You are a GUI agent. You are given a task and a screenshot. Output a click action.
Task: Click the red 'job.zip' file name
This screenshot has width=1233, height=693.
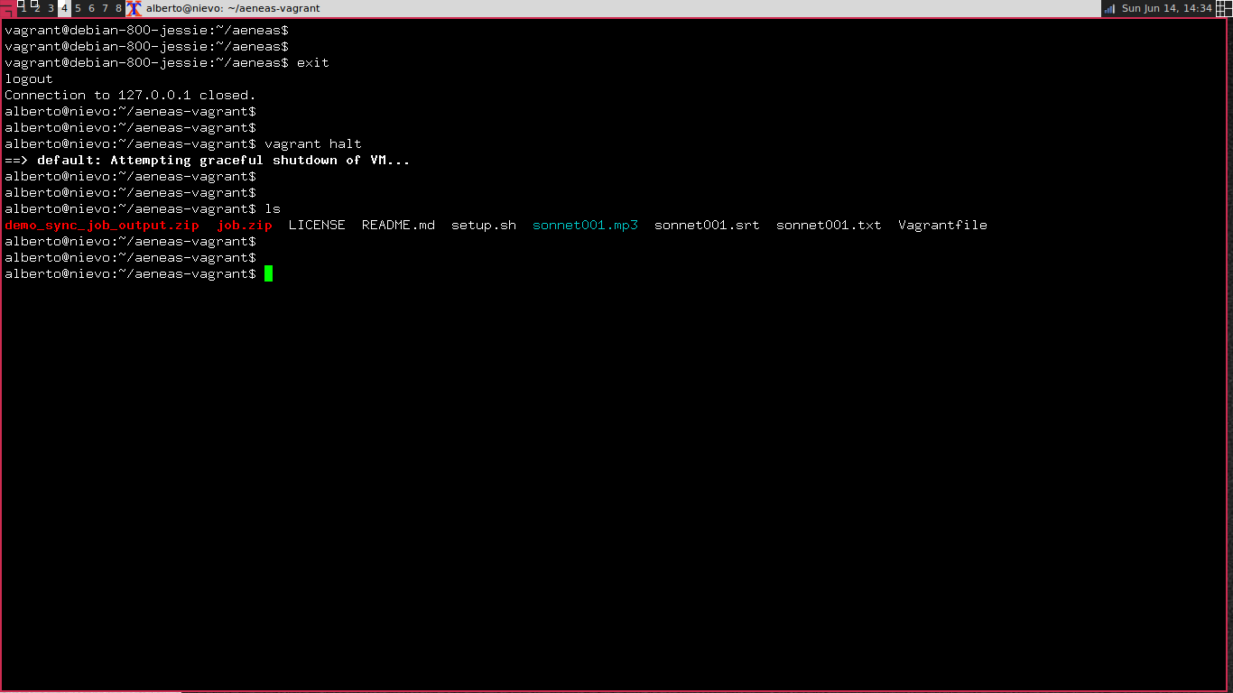(x=245, y=225)
